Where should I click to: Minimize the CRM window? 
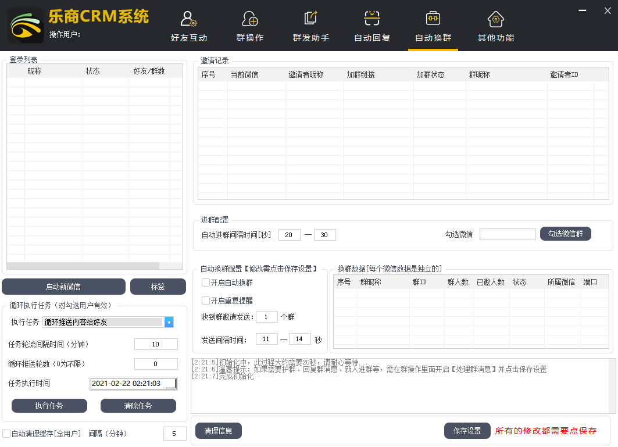pyautogui.click(x=582, y=10)
